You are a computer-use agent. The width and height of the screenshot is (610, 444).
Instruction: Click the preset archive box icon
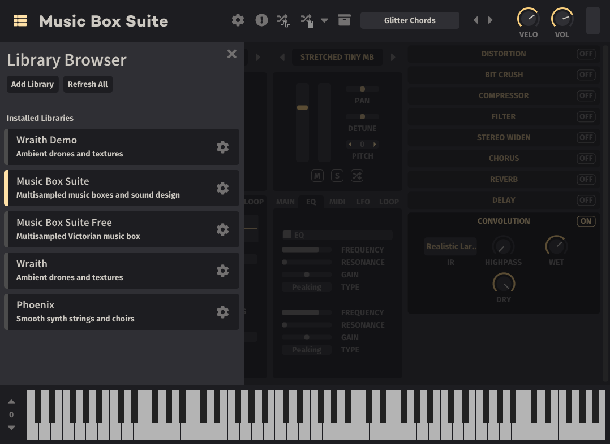344,20
